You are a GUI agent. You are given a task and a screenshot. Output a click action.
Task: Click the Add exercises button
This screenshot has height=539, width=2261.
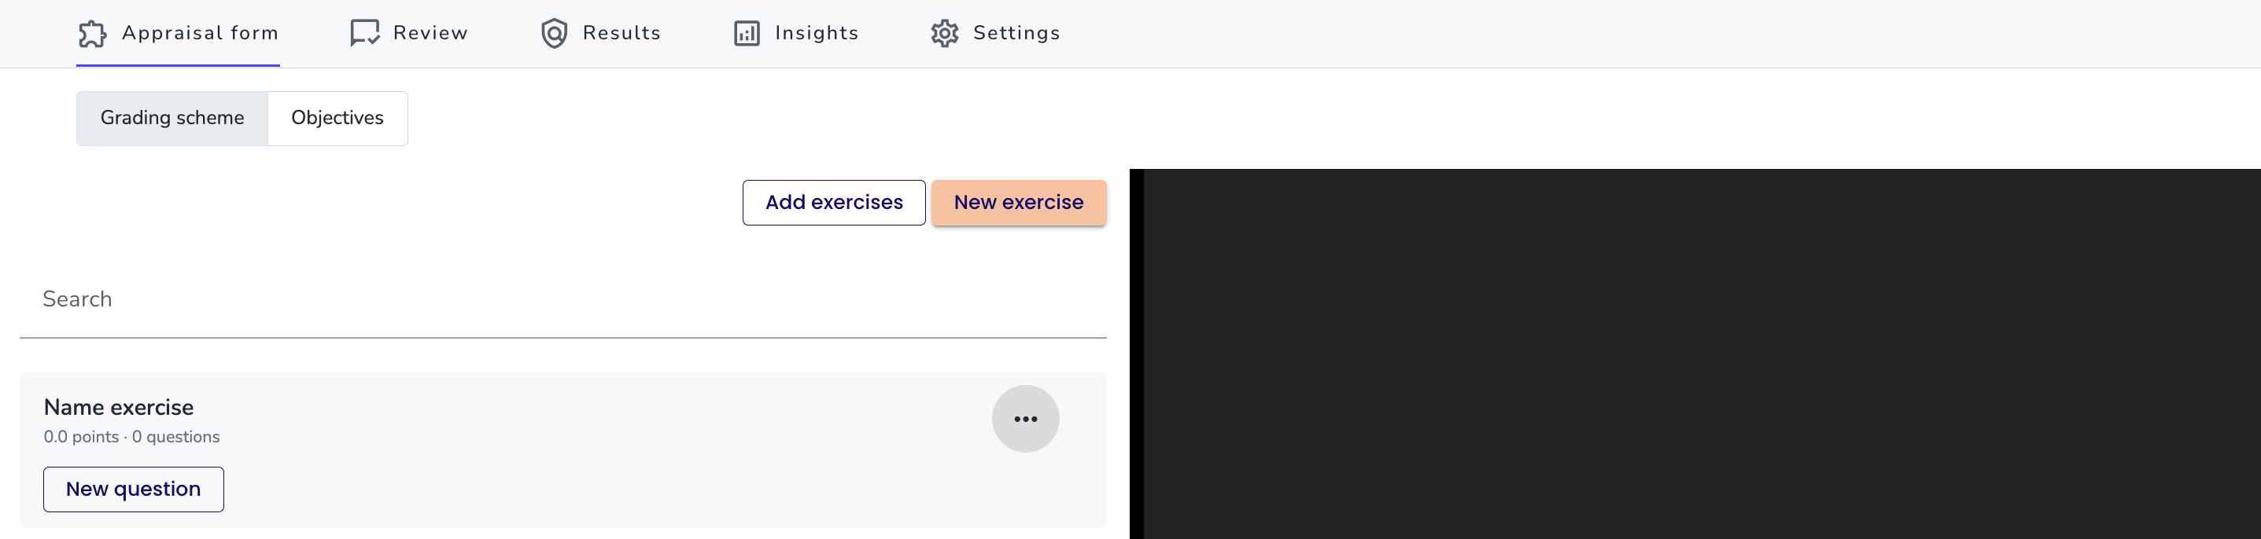point(834,203)
